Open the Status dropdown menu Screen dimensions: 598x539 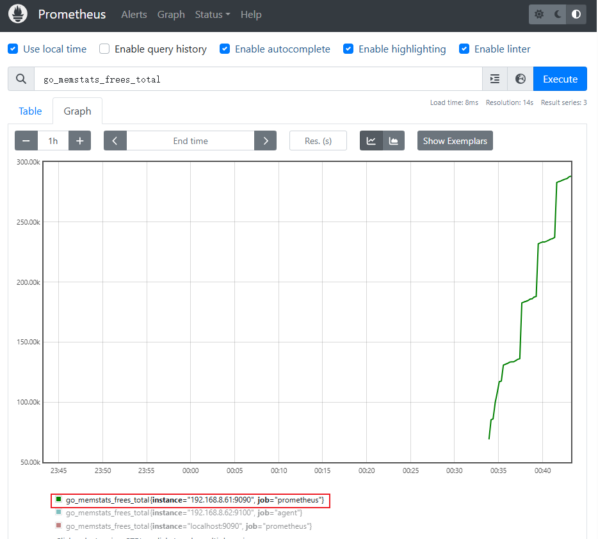(x=212, y=14)
